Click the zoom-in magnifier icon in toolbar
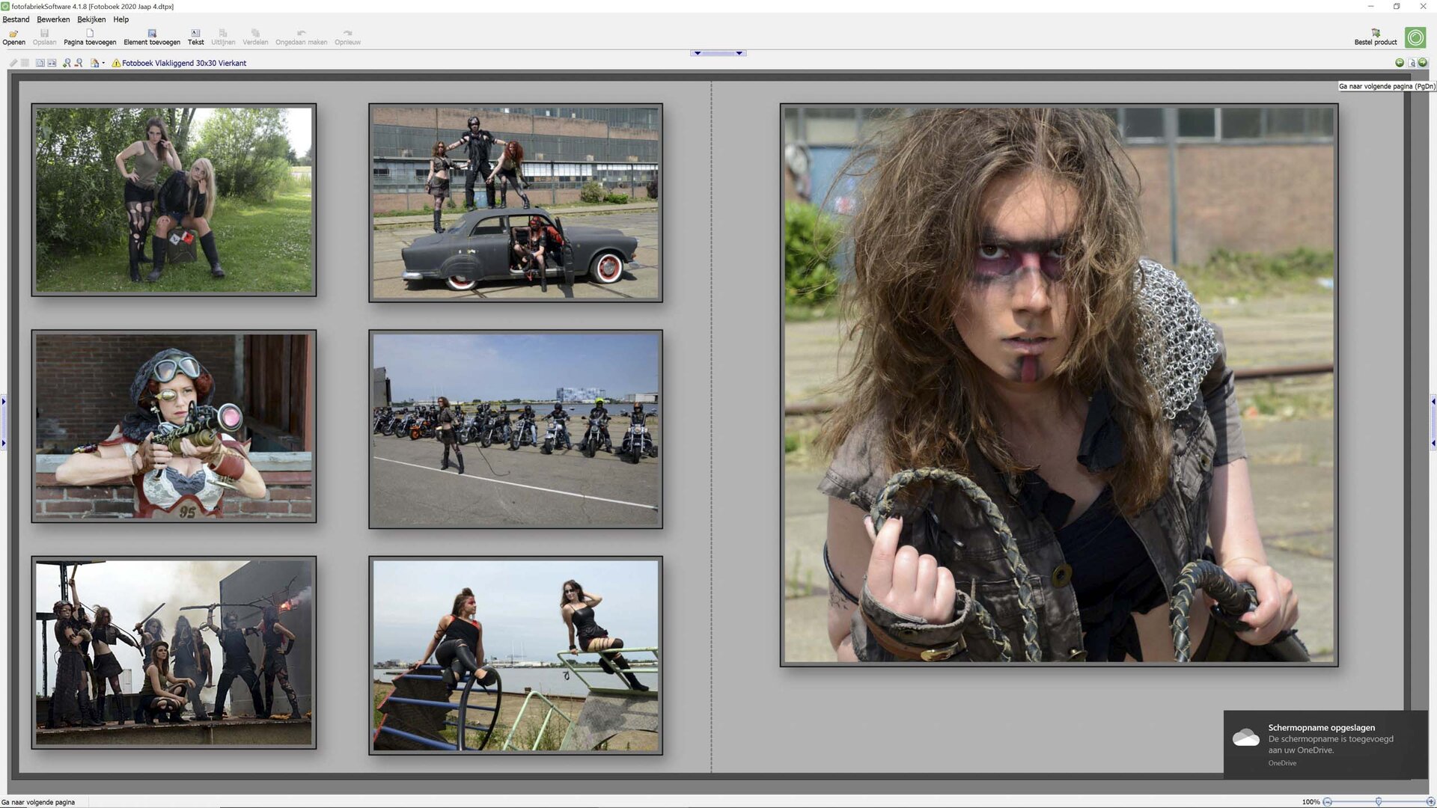This screenshot has width=1437, height=808. 67,63
